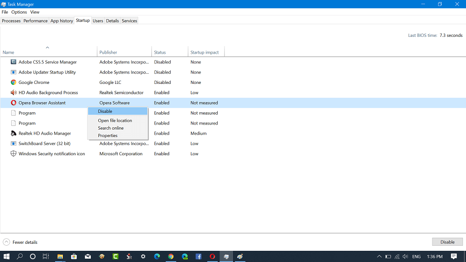Open Cortana circle on taskbar
Screen dimensions: 466x262
click(33, 256)
